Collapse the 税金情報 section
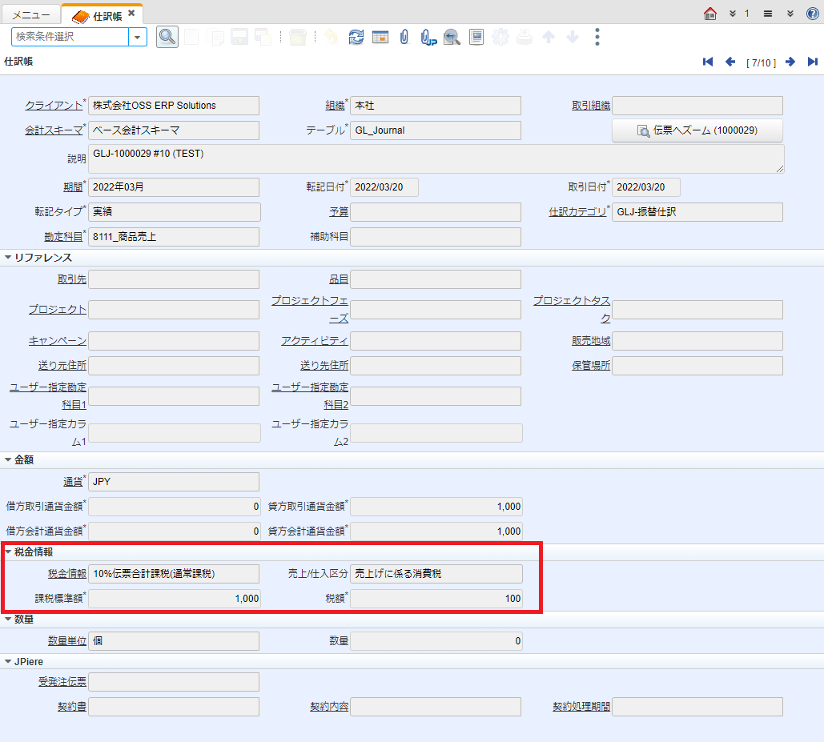This screenshot has height=742, width=824. point(8,552)
